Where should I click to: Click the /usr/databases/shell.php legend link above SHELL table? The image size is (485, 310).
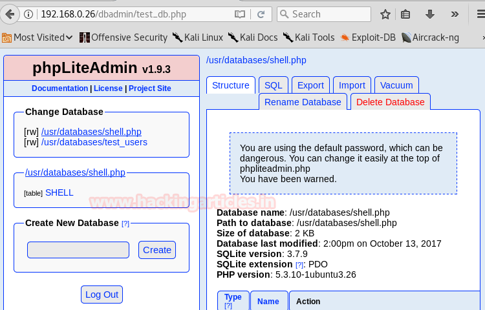[x=75, y=172]
